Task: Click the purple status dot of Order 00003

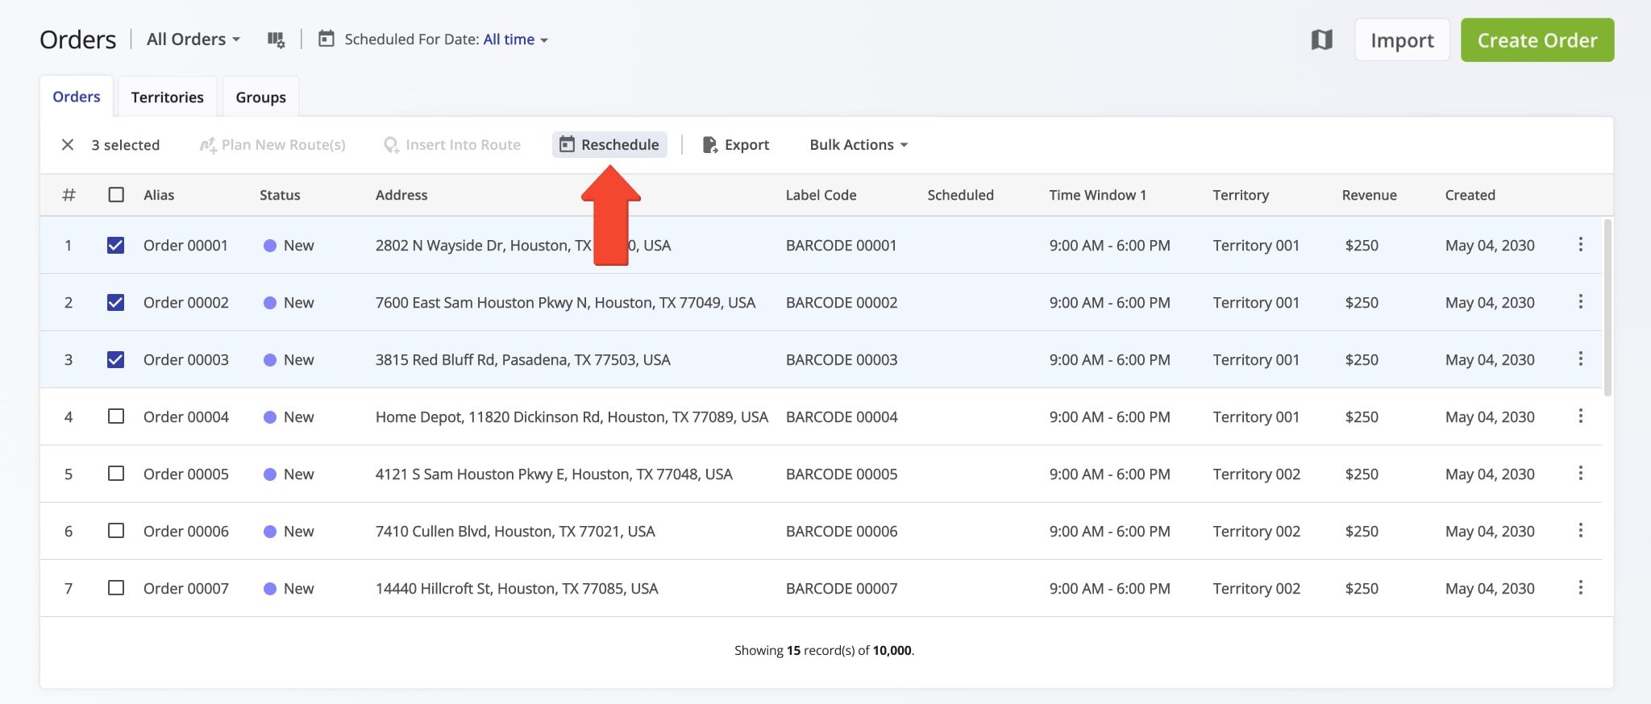Action: [270, 360]
